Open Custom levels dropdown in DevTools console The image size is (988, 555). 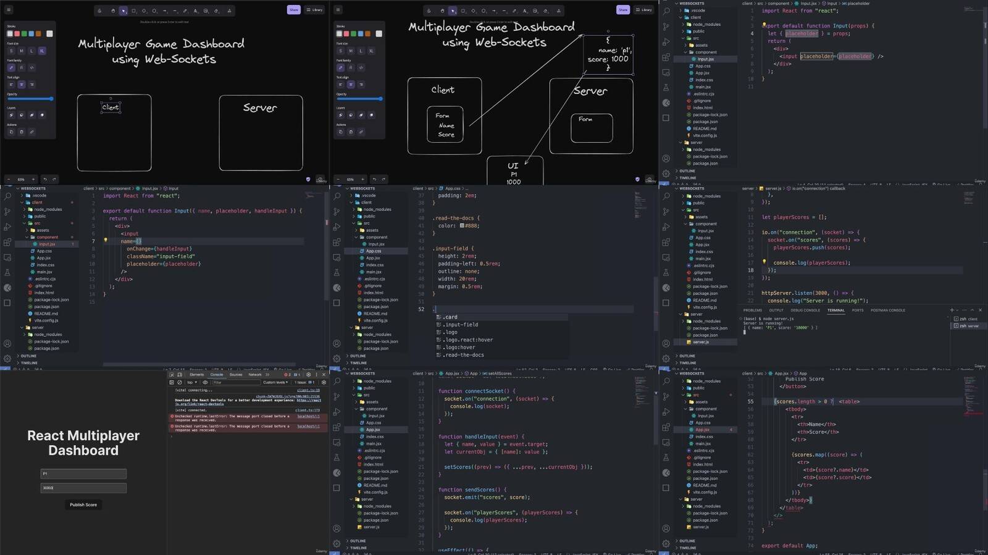(275, 382)
